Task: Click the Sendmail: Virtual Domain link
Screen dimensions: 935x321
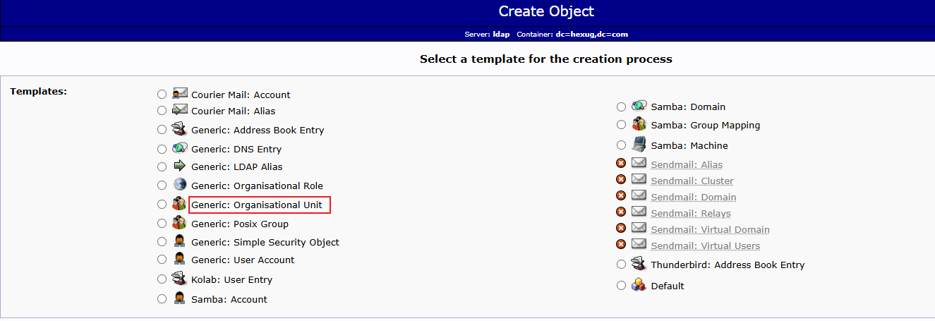Action: coord(710,229)
